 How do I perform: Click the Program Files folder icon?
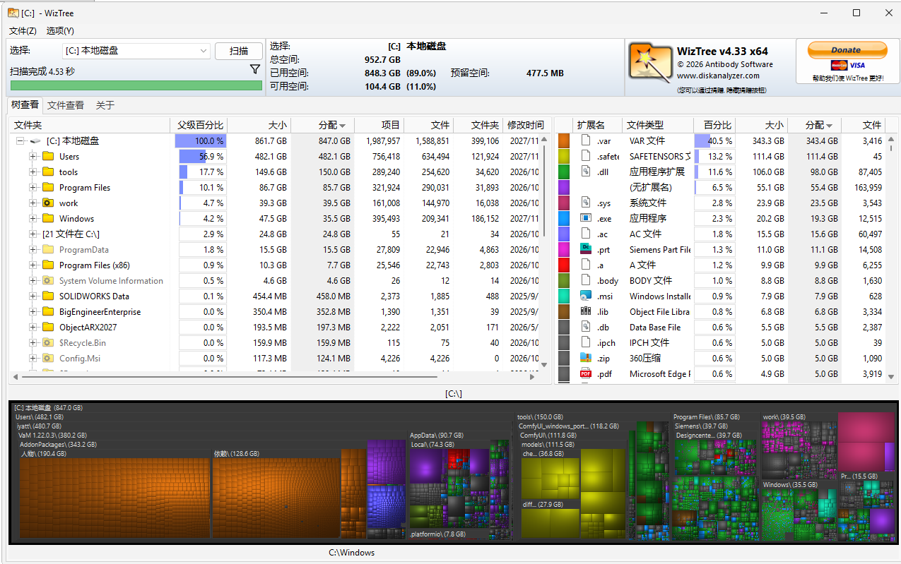pos(48,187)
